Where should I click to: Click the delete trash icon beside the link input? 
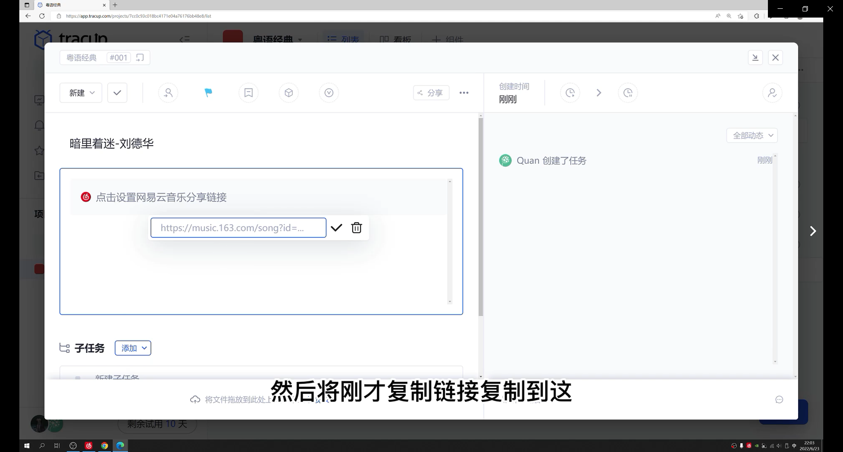click(357, 227)
